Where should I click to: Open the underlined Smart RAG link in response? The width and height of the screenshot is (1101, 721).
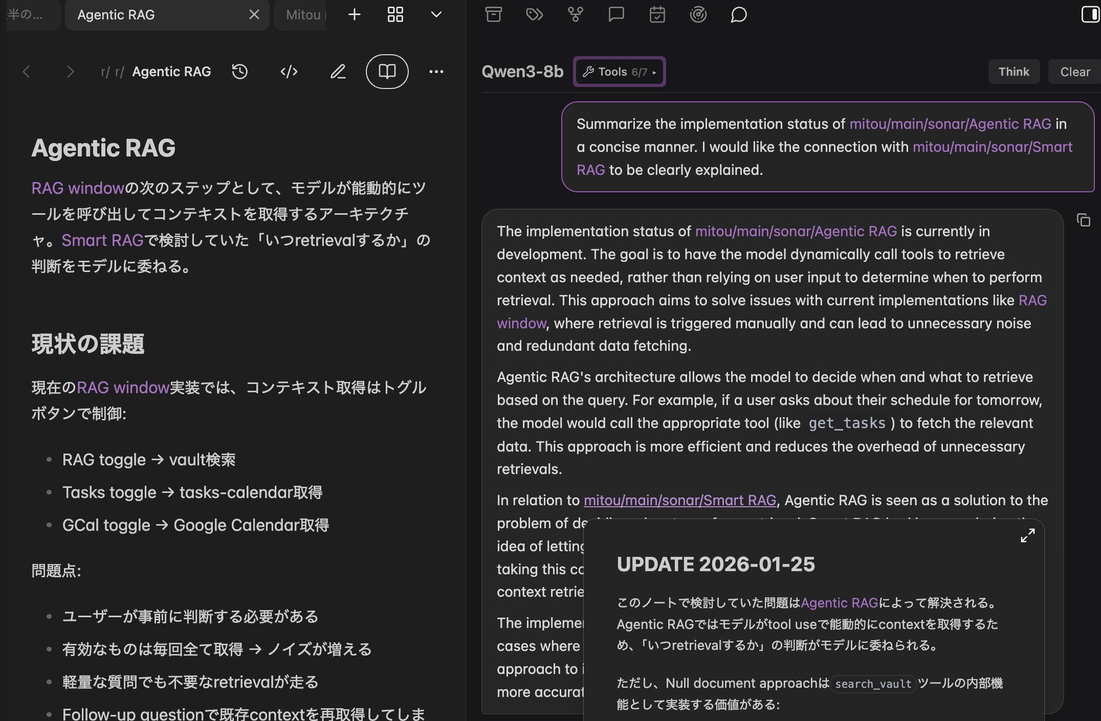click(x=680, y=500)
